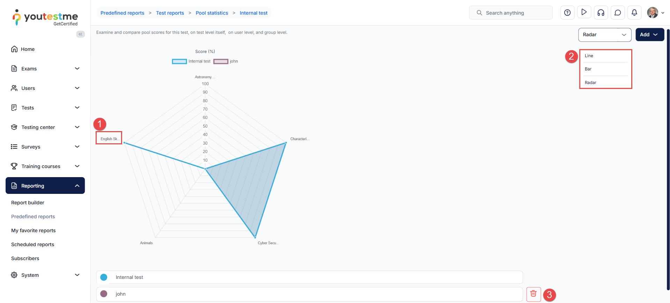Open the headset support icon
This screenshot has height=303, width=670.
click(601, 13)
